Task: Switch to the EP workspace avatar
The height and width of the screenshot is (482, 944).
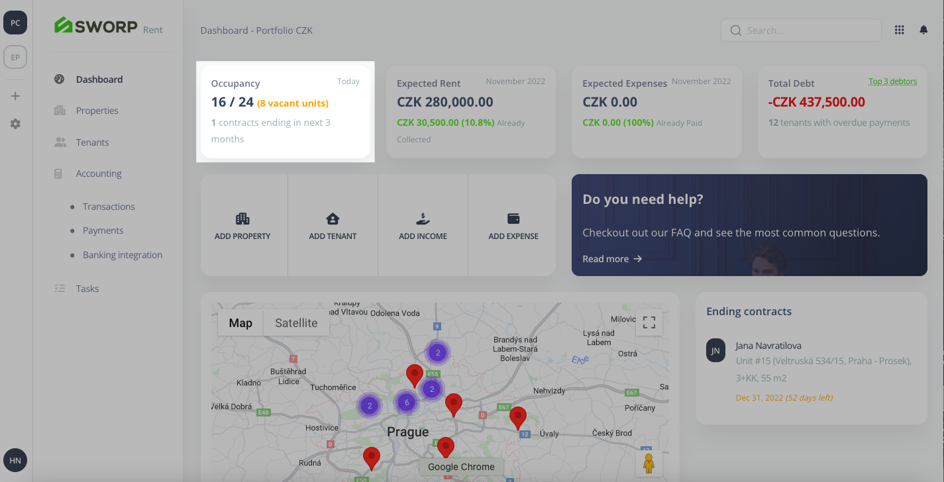Action: point(15,57)
